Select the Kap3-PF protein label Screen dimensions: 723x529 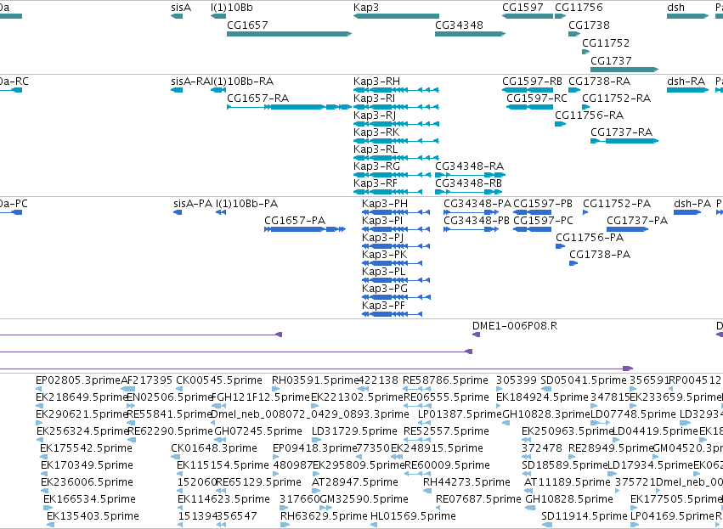click(384, 306)
